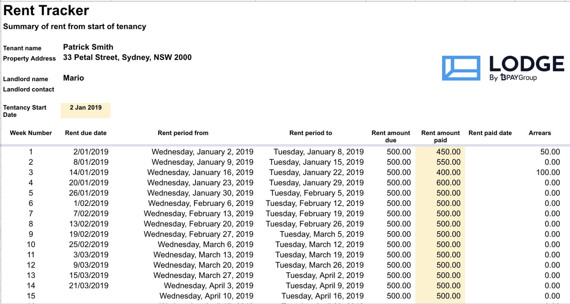Click the property address value cell
The width and height of the screenshot is (570, 304).
(x=127, y=58)
